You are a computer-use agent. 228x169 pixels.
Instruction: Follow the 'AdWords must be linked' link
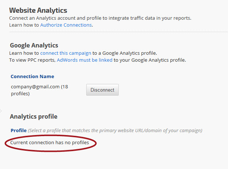point(84,60)
